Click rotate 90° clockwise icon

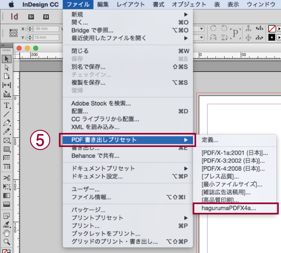tap(213, 29)
